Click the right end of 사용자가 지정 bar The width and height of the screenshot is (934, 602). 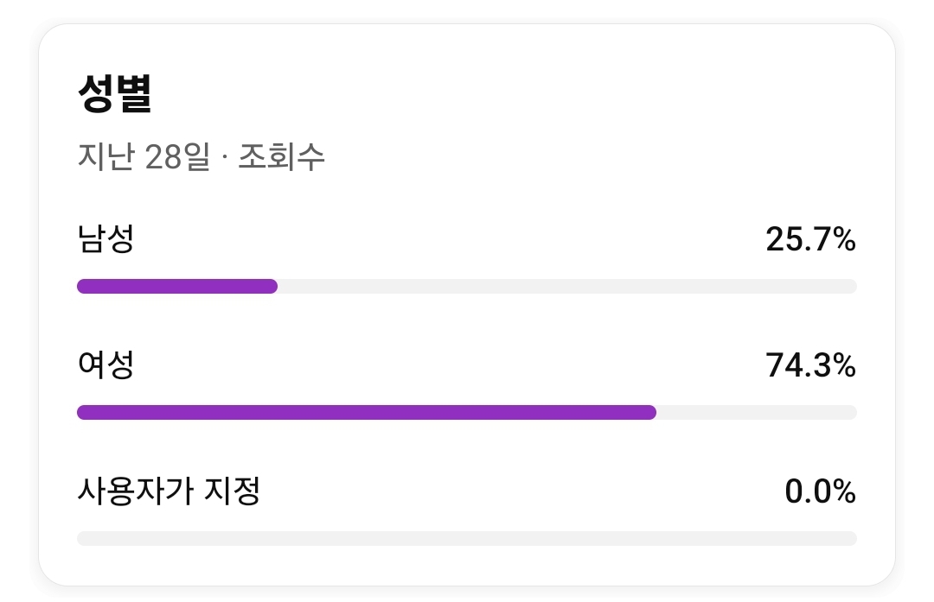[x=851, y=539]
